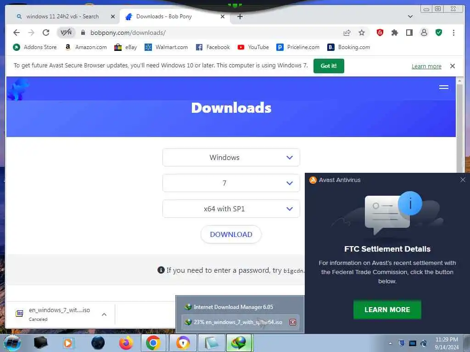Close the 'Downloads - Bob Pony' tab

coord(223,16)
